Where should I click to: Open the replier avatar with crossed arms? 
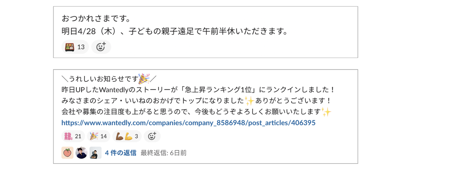click(x=95, y=153)
